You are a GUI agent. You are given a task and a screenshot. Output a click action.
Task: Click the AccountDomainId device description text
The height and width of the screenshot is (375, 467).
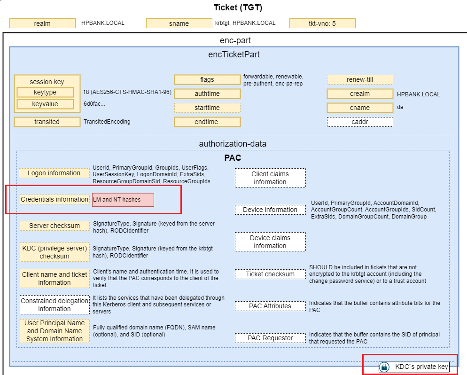(x=374, y=210)
